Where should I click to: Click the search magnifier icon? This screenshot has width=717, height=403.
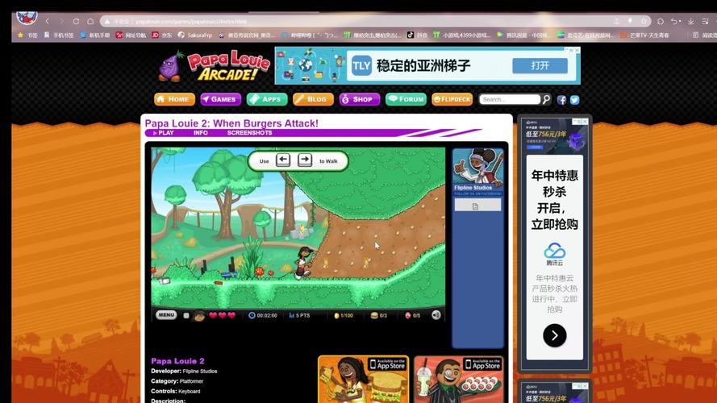(x=546, y=99)
